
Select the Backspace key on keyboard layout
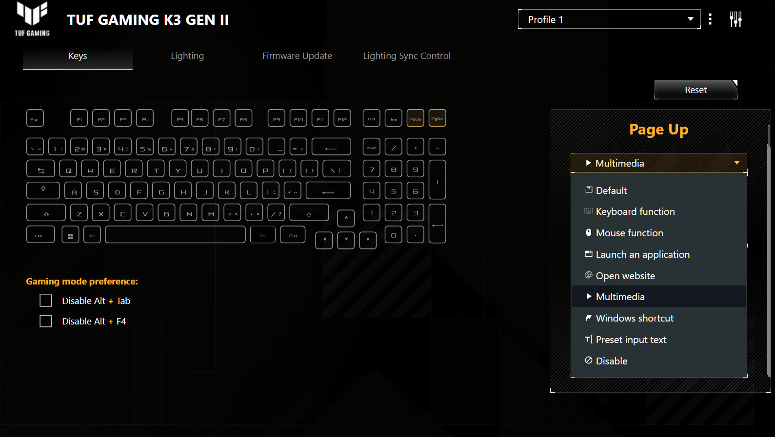click(331, 147)
